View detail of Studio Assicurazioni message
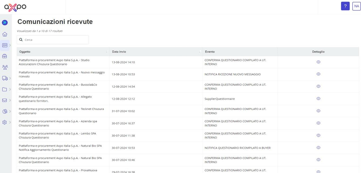The height and width of the screenshot is (173, 361). click(x=319, y=62)
